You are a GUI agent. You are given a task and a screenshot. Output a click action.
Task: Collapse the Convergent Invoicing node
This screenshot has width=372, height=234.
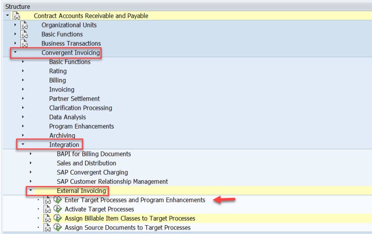click(15, 53)
